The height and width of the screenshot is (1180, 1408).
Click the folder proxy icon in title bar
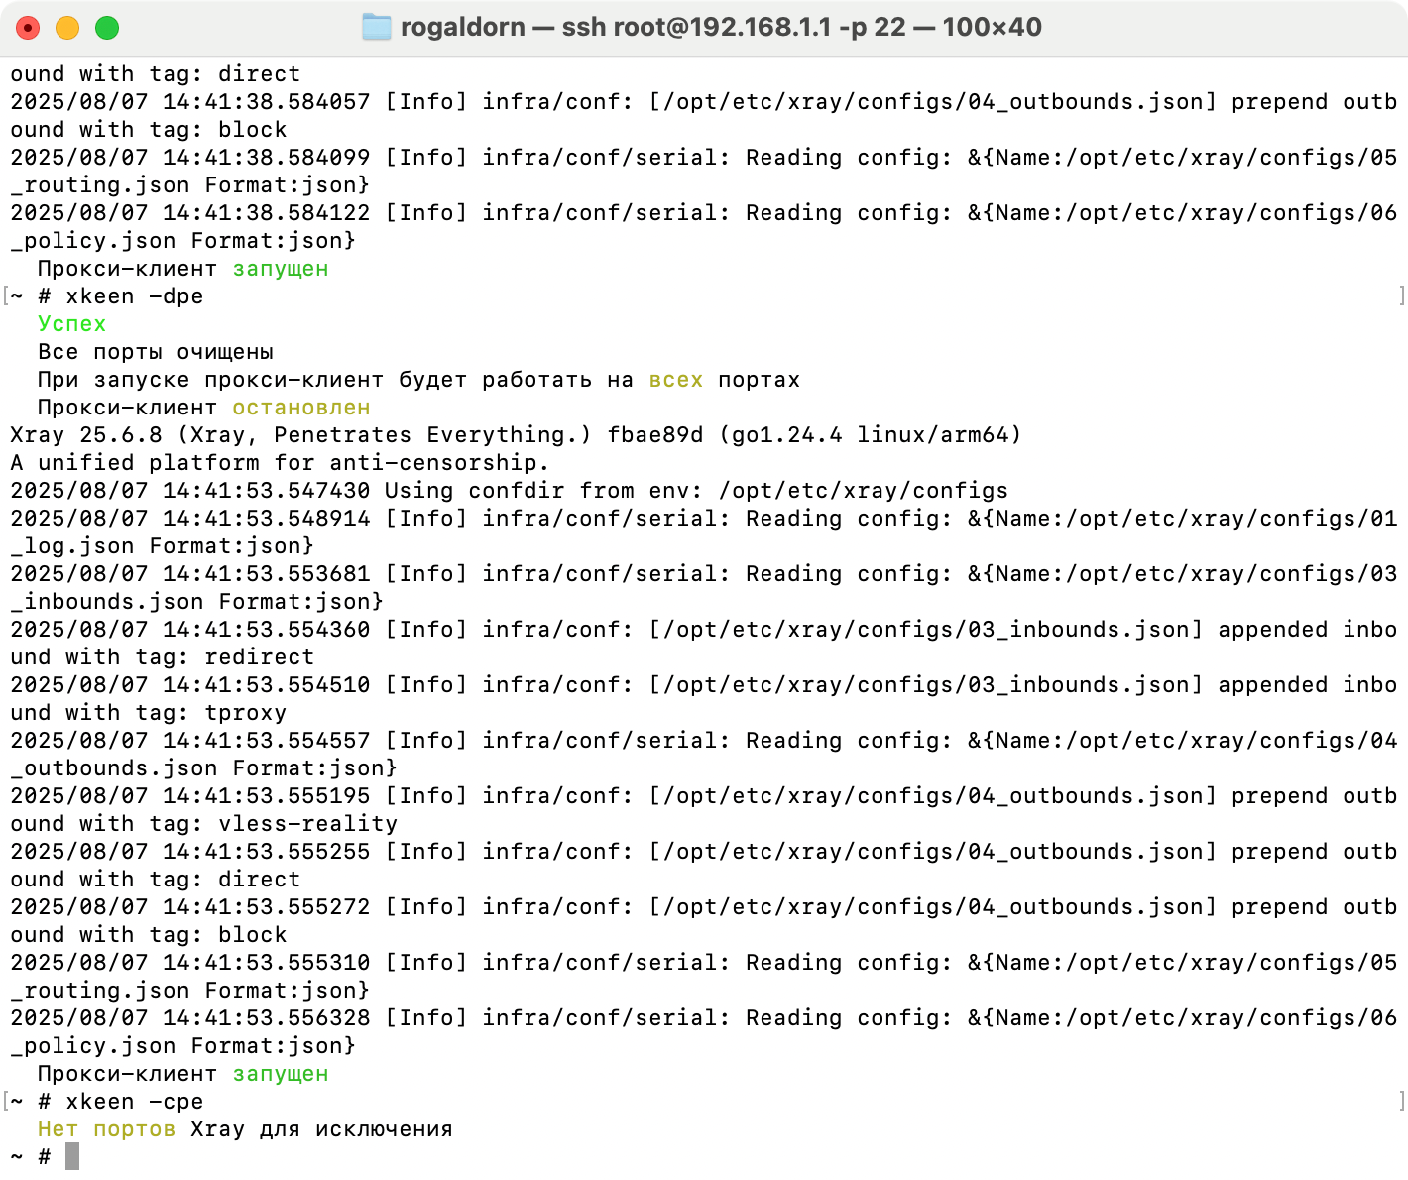(x=377, y=27)
